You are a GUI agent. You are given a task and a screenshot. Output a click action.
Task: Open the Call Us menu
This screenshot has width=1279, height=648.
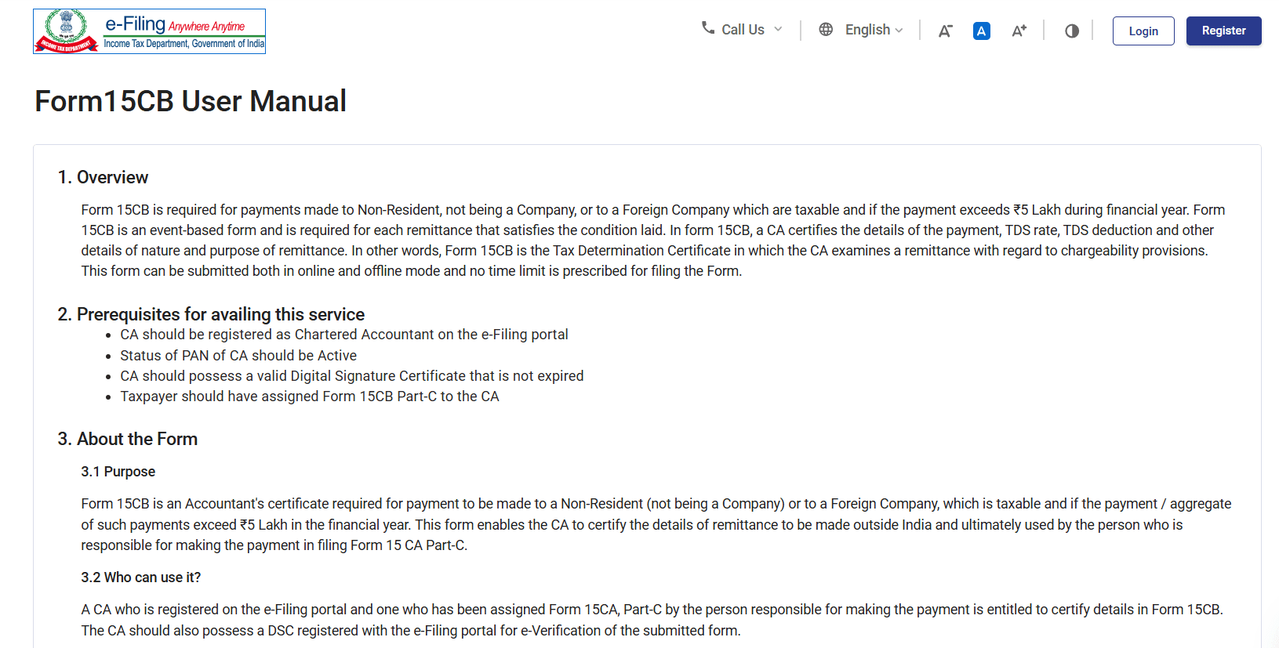tap(743, 30)
